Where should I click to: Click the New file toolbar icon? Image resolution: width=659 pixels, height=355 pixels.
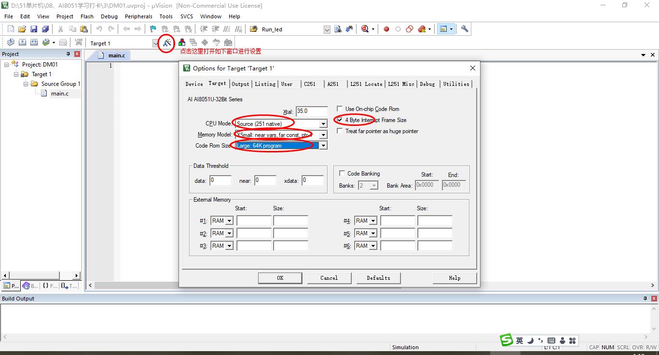point(11,29)
